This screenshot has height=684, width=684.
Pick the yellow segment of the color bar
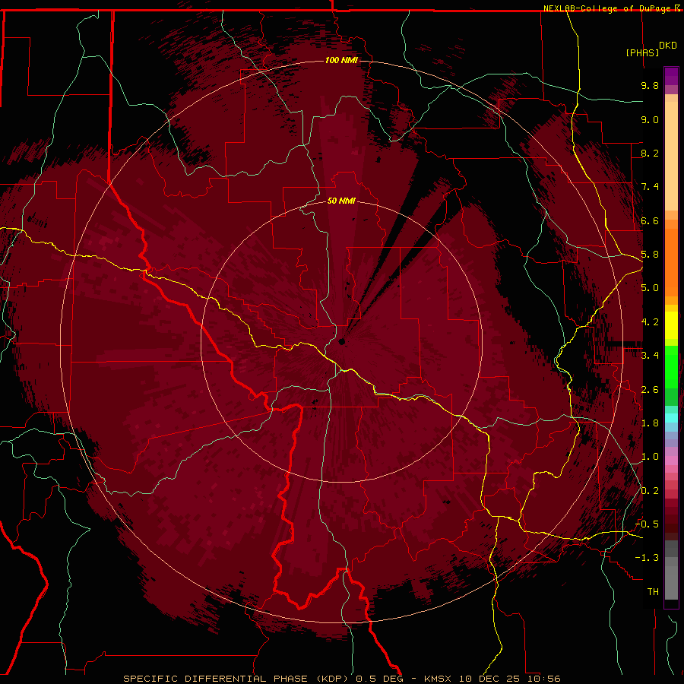(671, 325)
